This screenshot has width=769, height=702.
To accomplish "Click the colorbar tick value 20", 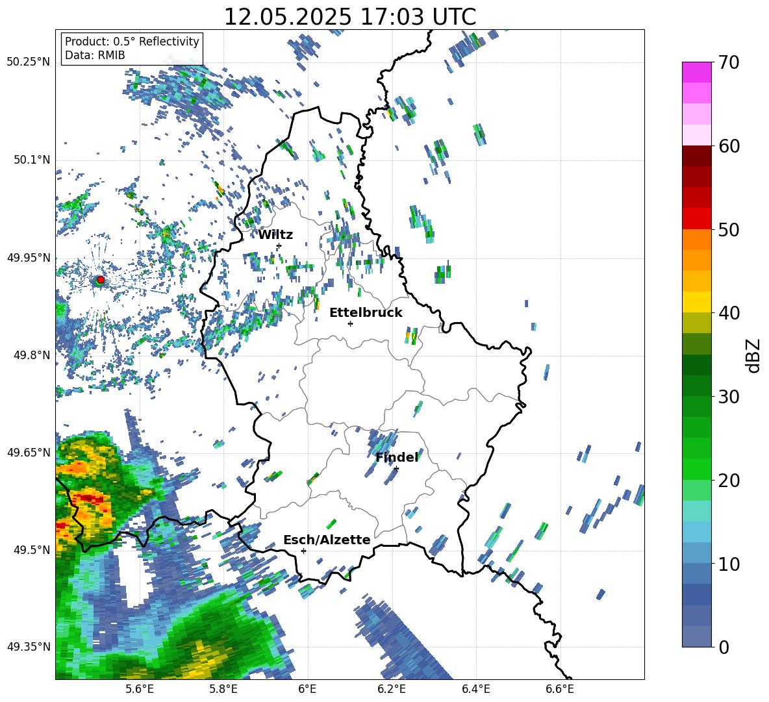I will pos(729,481).
